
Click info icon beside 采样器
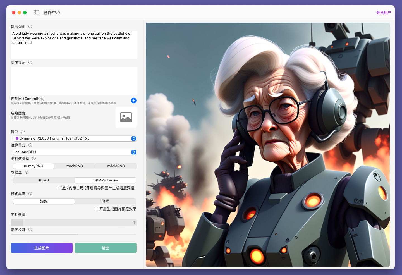click(27, 173)
